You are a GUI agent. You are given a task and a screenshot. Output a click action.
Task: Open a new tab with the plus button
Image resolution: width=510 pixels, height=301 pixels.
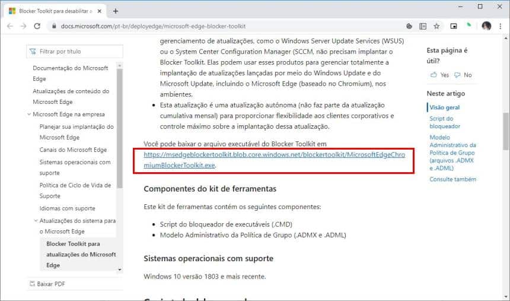[116, 11]
